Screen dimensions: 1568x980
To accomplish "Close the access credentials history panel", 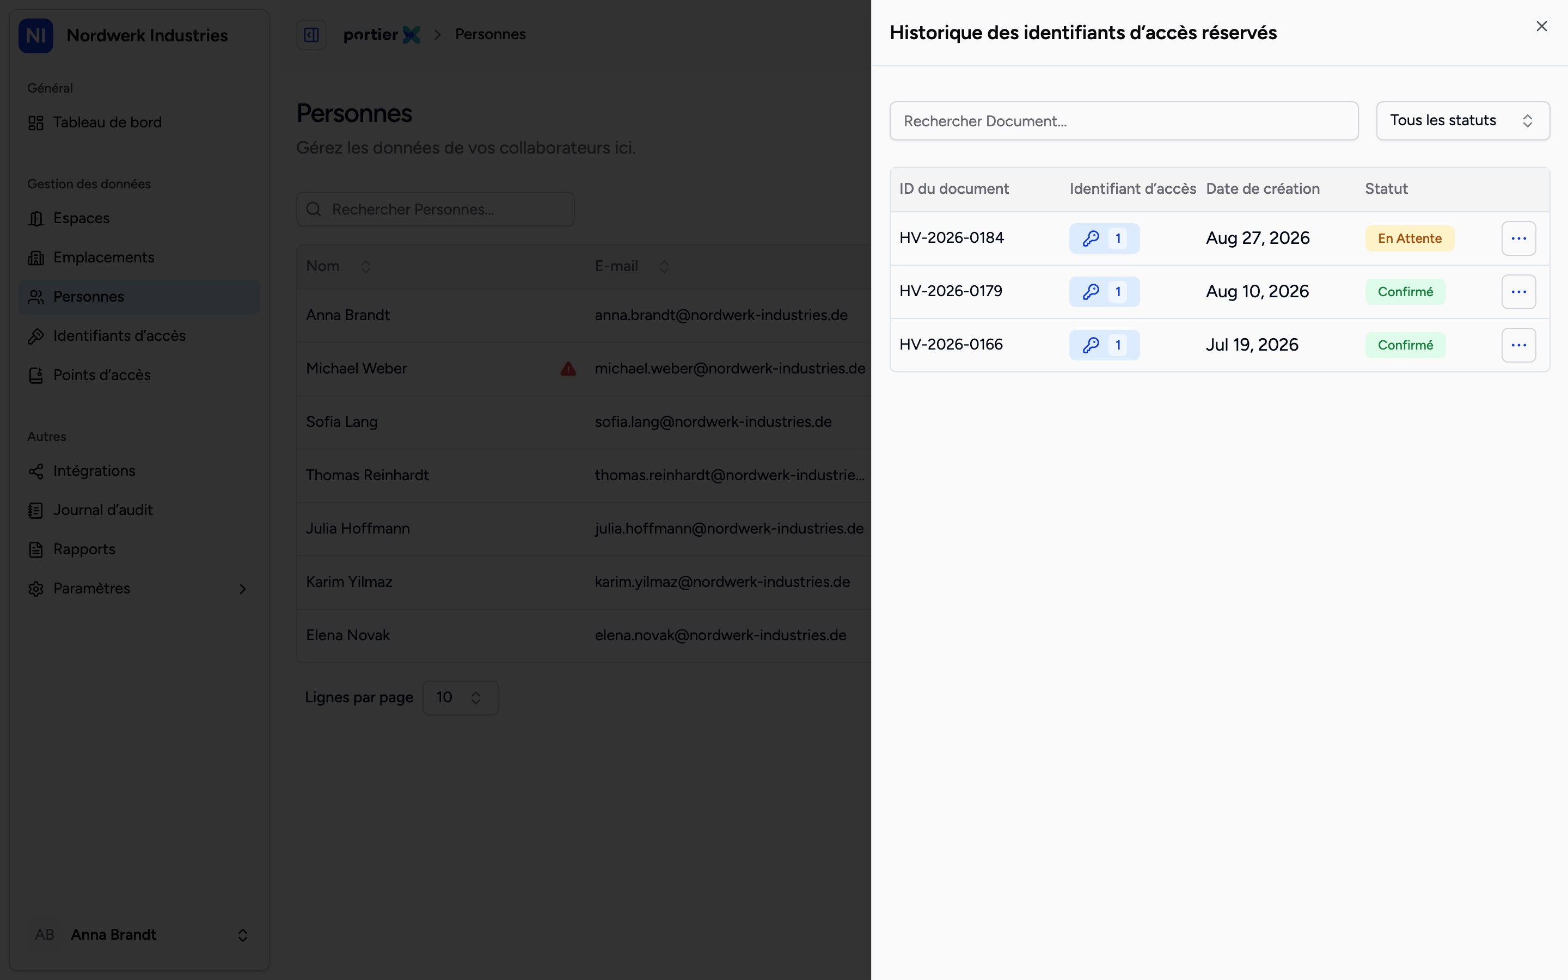I will (x=1541, y=26).
